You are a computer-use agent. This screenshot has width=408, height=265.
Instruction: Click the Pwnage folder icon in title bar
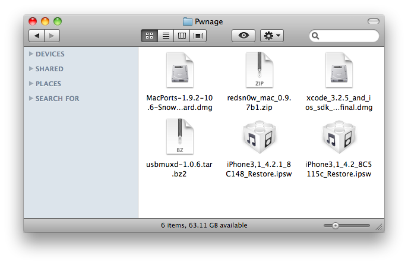188,22
